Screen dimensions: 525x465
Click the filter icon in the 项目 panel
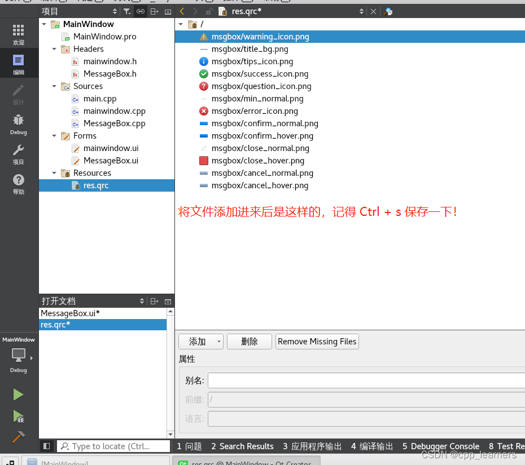click(x=127, y=11)
